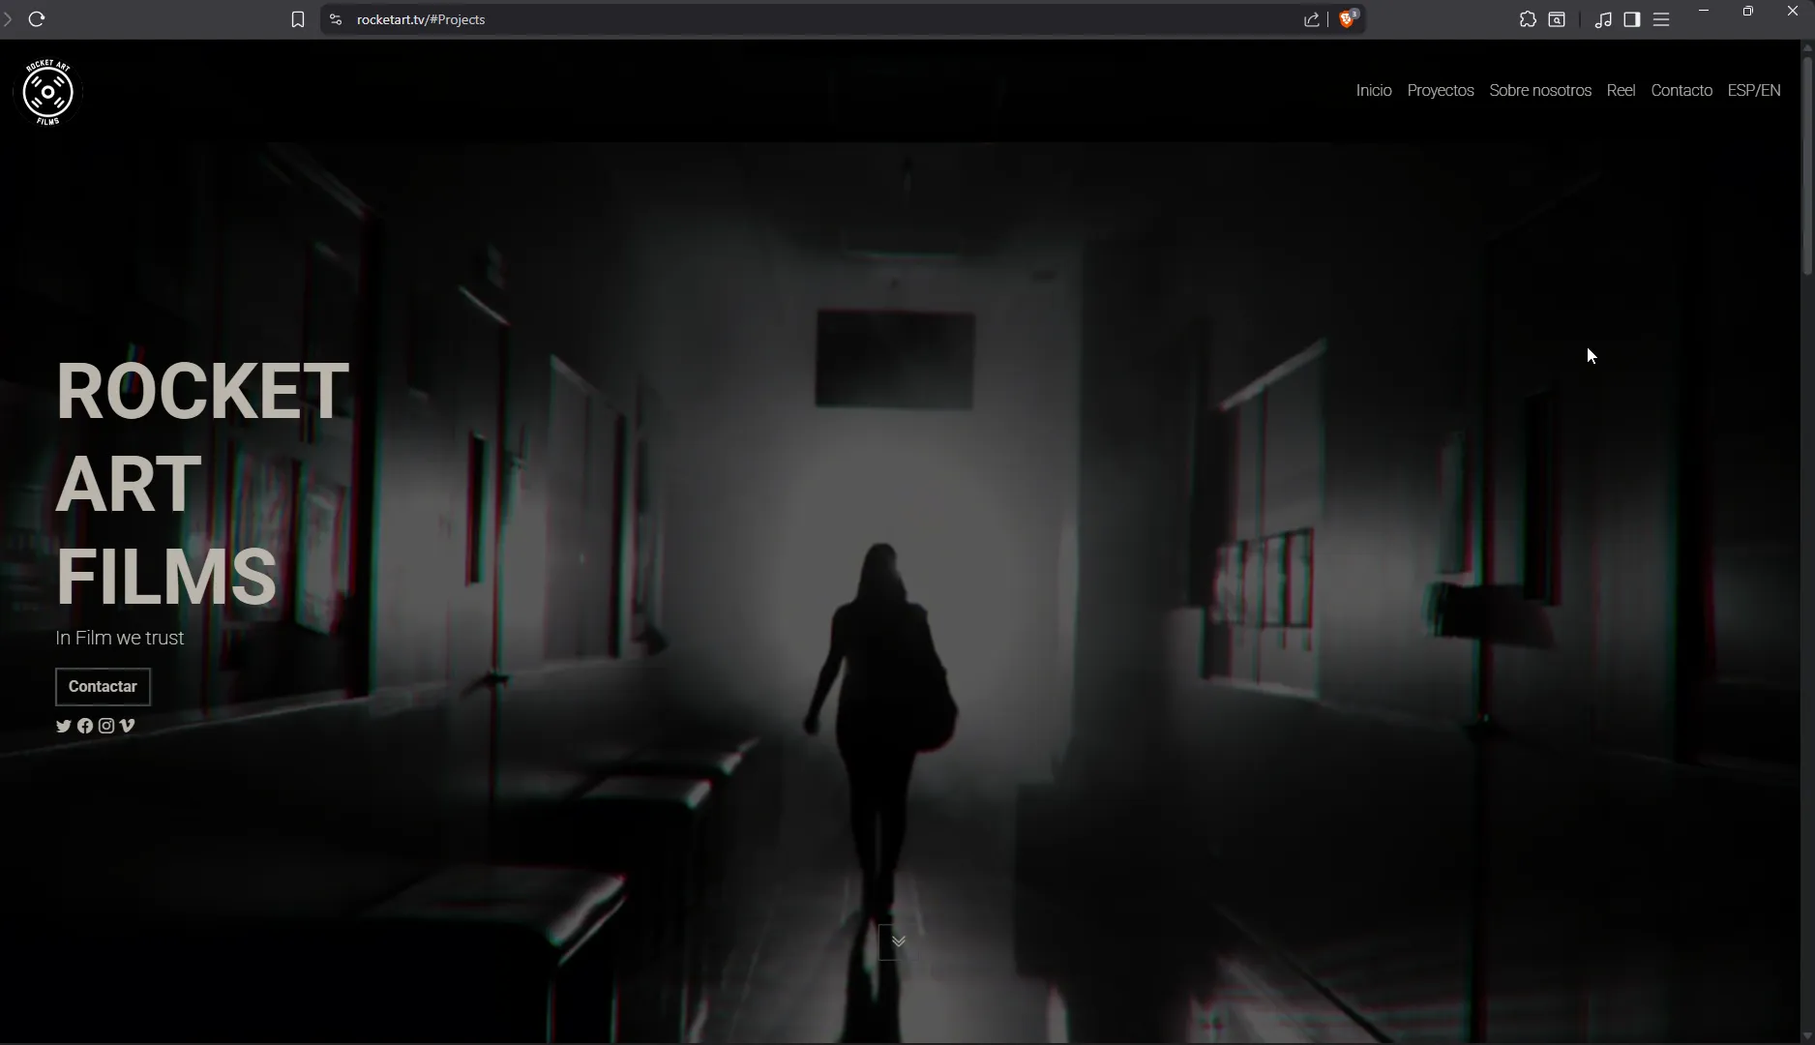Open the media playback music icon
The height and width of the screenshot is (1045, 1815).
pos(1602,19)
